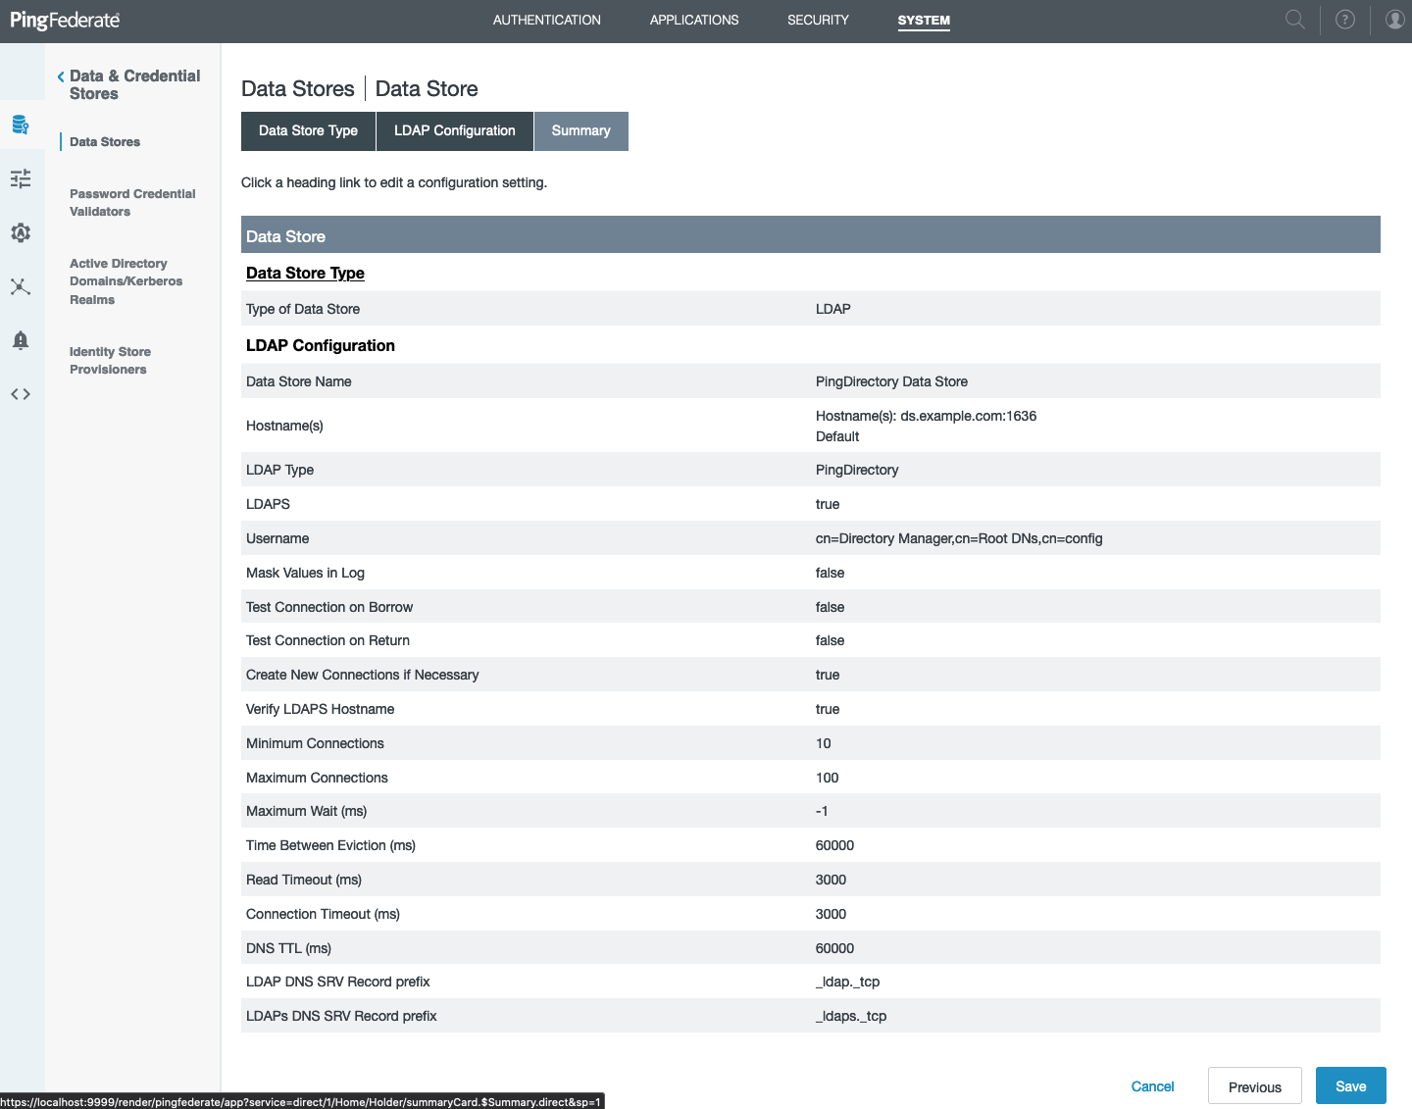Viewport: 1412px width, 1109px height.
Task: Switch to the LDAP Configuration tab
Action: (454, 130)
